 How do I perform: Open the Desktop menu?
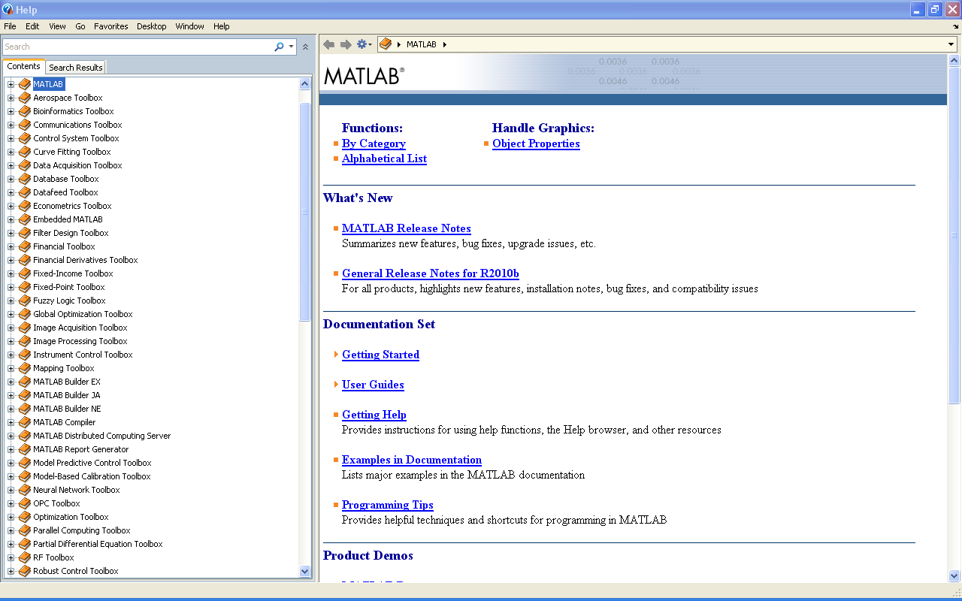pos(152,26)
